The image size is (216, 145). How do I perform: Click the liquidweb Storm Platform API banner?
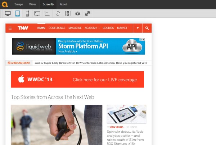tap(78, 46)
